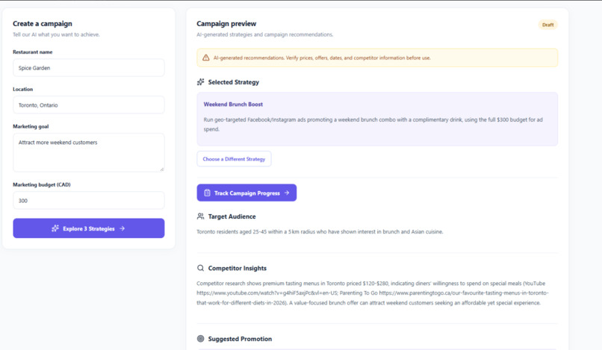Click the AI-generated recommendations warning text

click(322, 58)
